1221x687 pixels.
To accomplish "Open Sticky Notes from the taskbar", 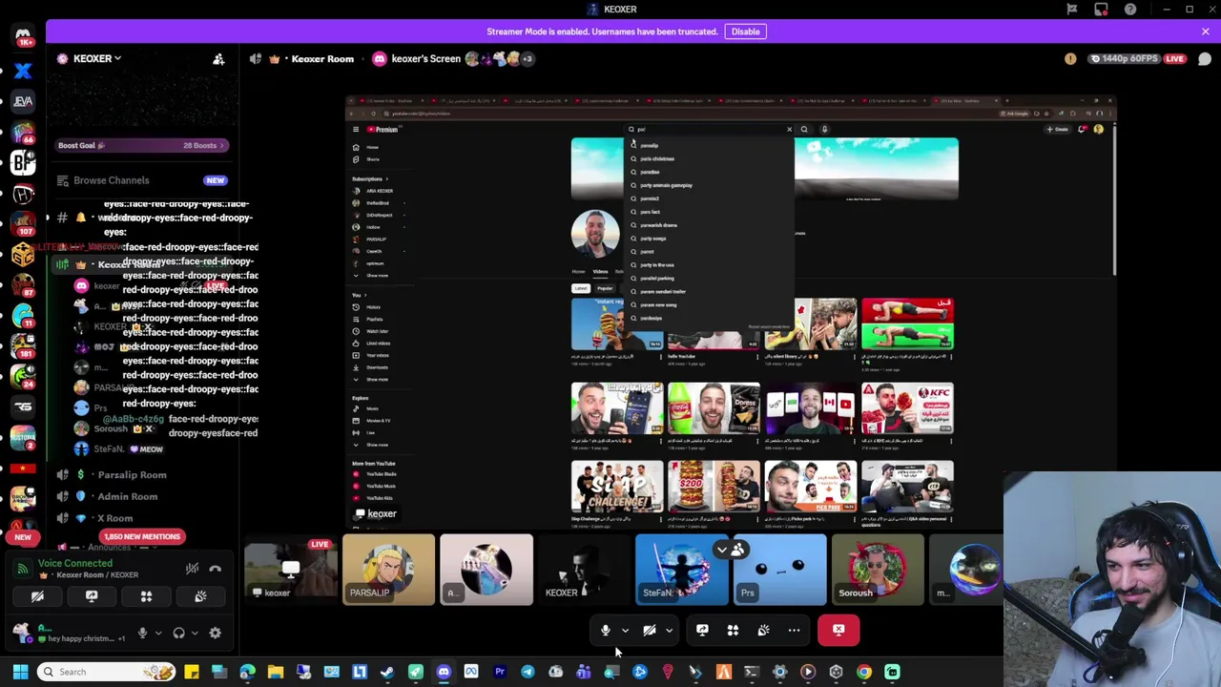I will pos(192,672).
